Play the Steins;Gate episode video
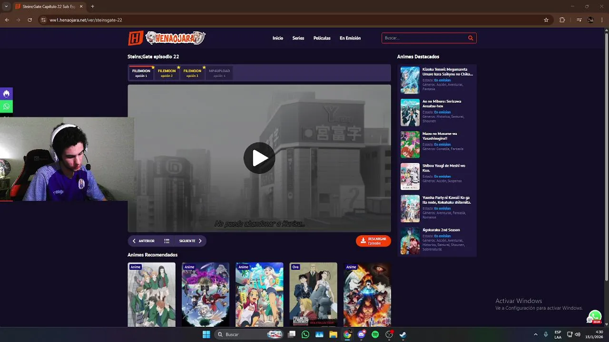 coord(259,158)
